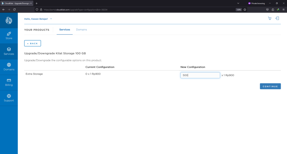Click the 120% zoom level indicator
The width and height of the screenshot is (287, 154).
(239, 10)
